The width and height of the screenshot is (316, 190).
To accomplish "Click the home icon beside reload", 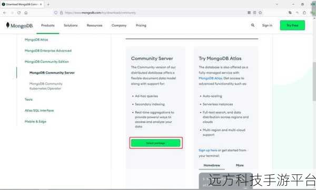I will [x=26, y=13].
